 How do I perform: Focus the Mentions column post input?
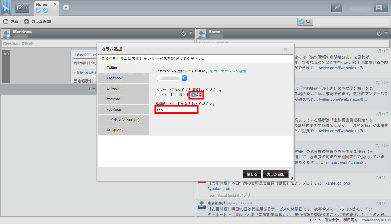(98, 43)
